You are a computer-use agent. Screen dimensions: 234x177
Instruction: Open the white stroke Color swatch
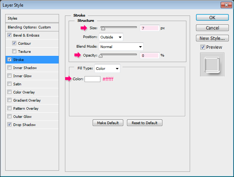92,79
